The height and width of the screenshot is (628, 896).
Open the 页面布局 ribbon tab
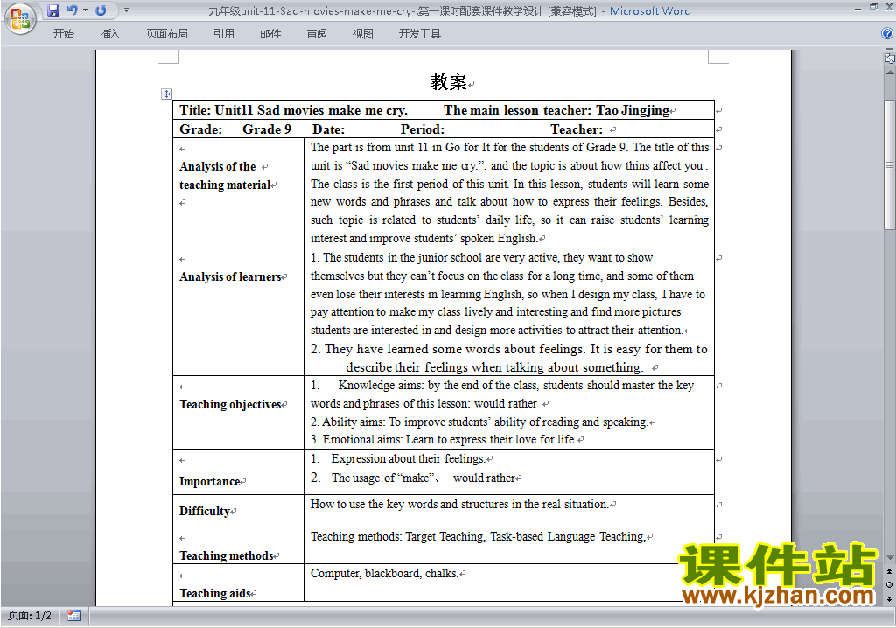click(x=166, y=34)
